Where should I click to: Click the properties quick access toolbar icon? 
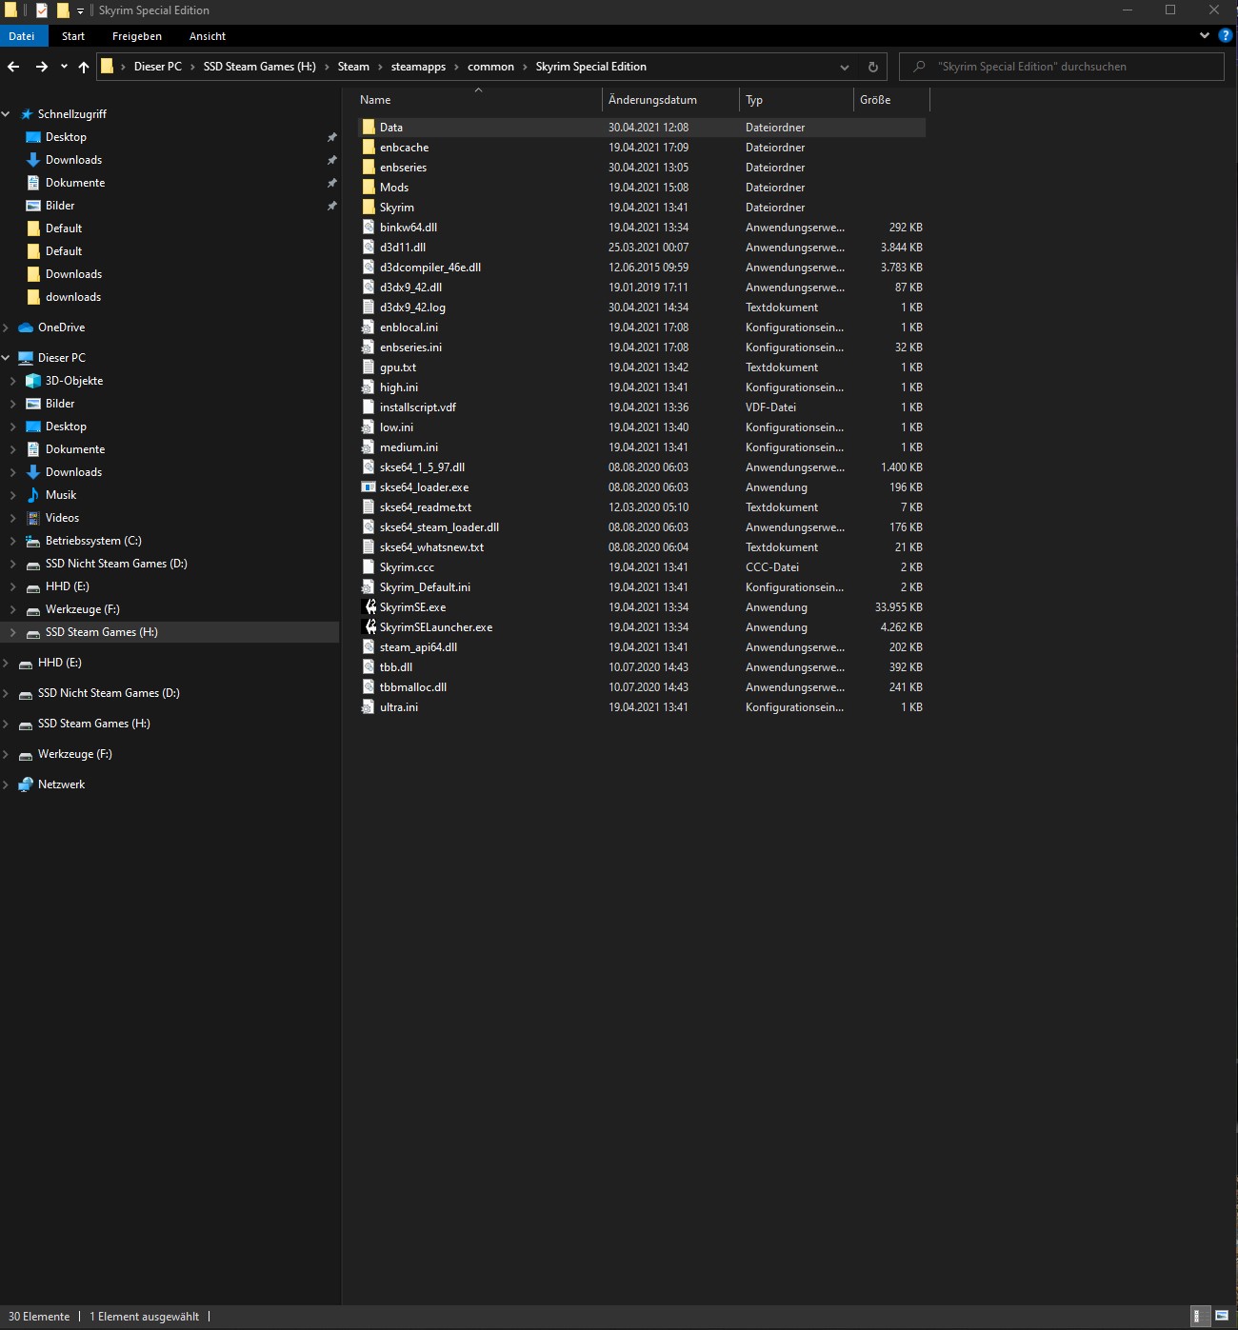pyautogui.click(x=42, y=10)
